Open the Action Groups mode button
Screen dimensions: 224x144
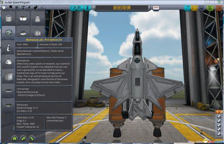(80, 8)
